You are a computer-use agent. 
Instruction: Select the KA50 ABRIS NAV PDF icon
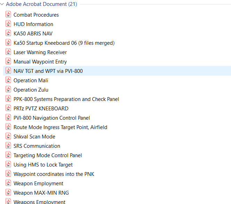(x=8, y=33)
